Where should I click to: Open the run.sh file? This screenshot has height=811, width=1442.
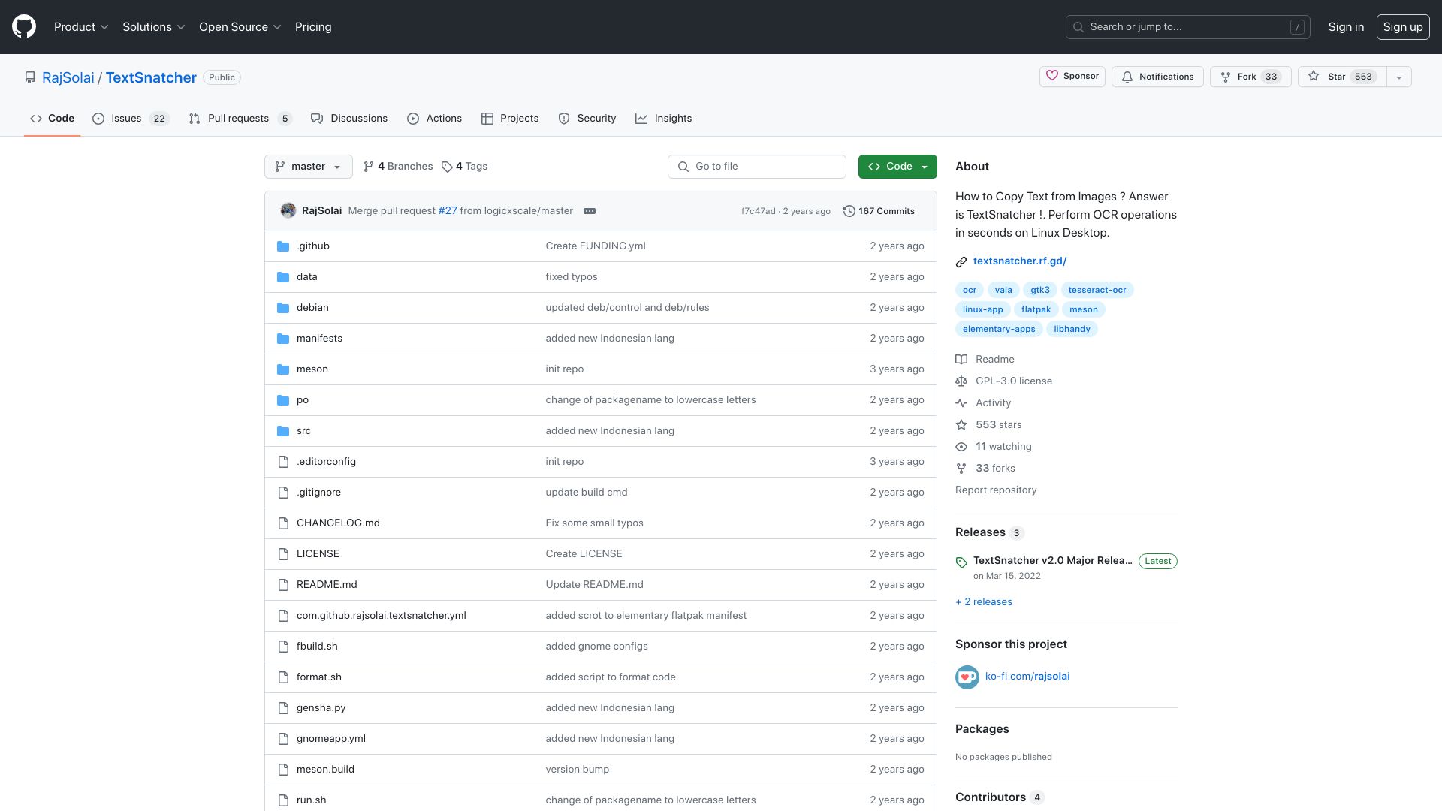[311, 800]
